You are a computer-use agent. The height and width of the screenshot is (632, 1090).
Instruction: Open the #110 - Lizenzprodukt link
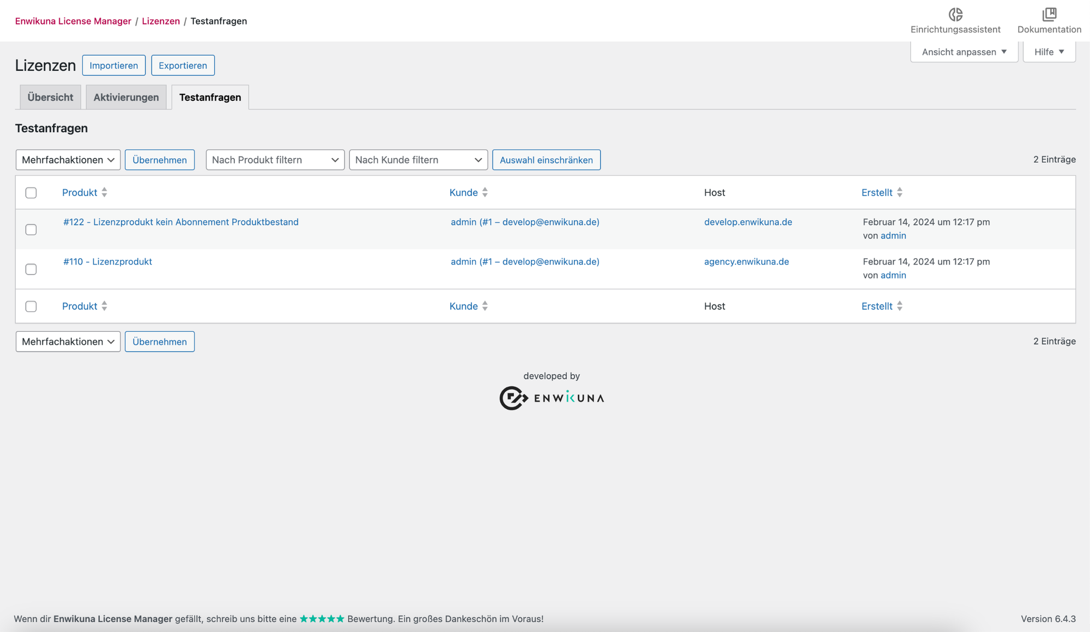(107, 262)
